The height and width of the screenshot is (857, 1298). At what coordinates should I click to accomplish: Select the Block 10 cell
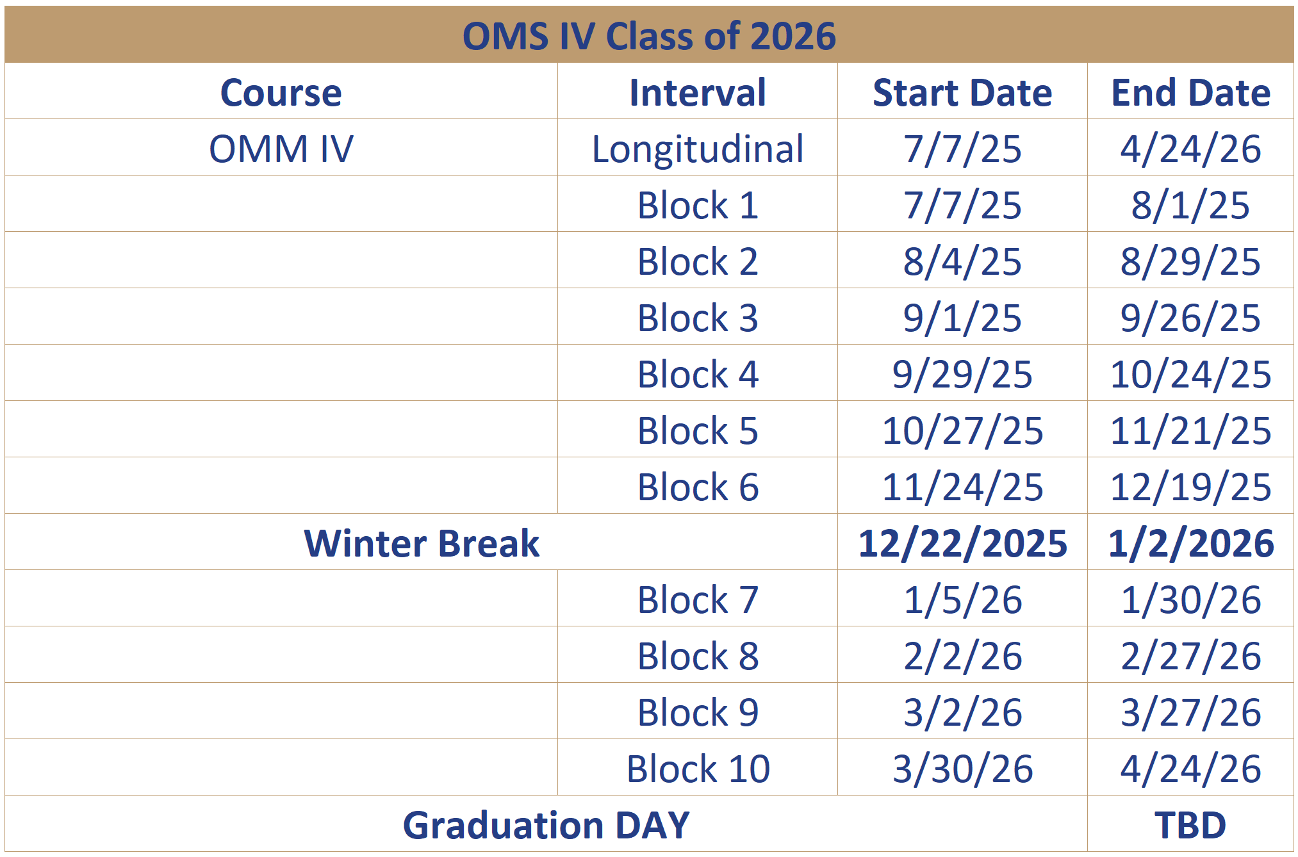(698, 769)
